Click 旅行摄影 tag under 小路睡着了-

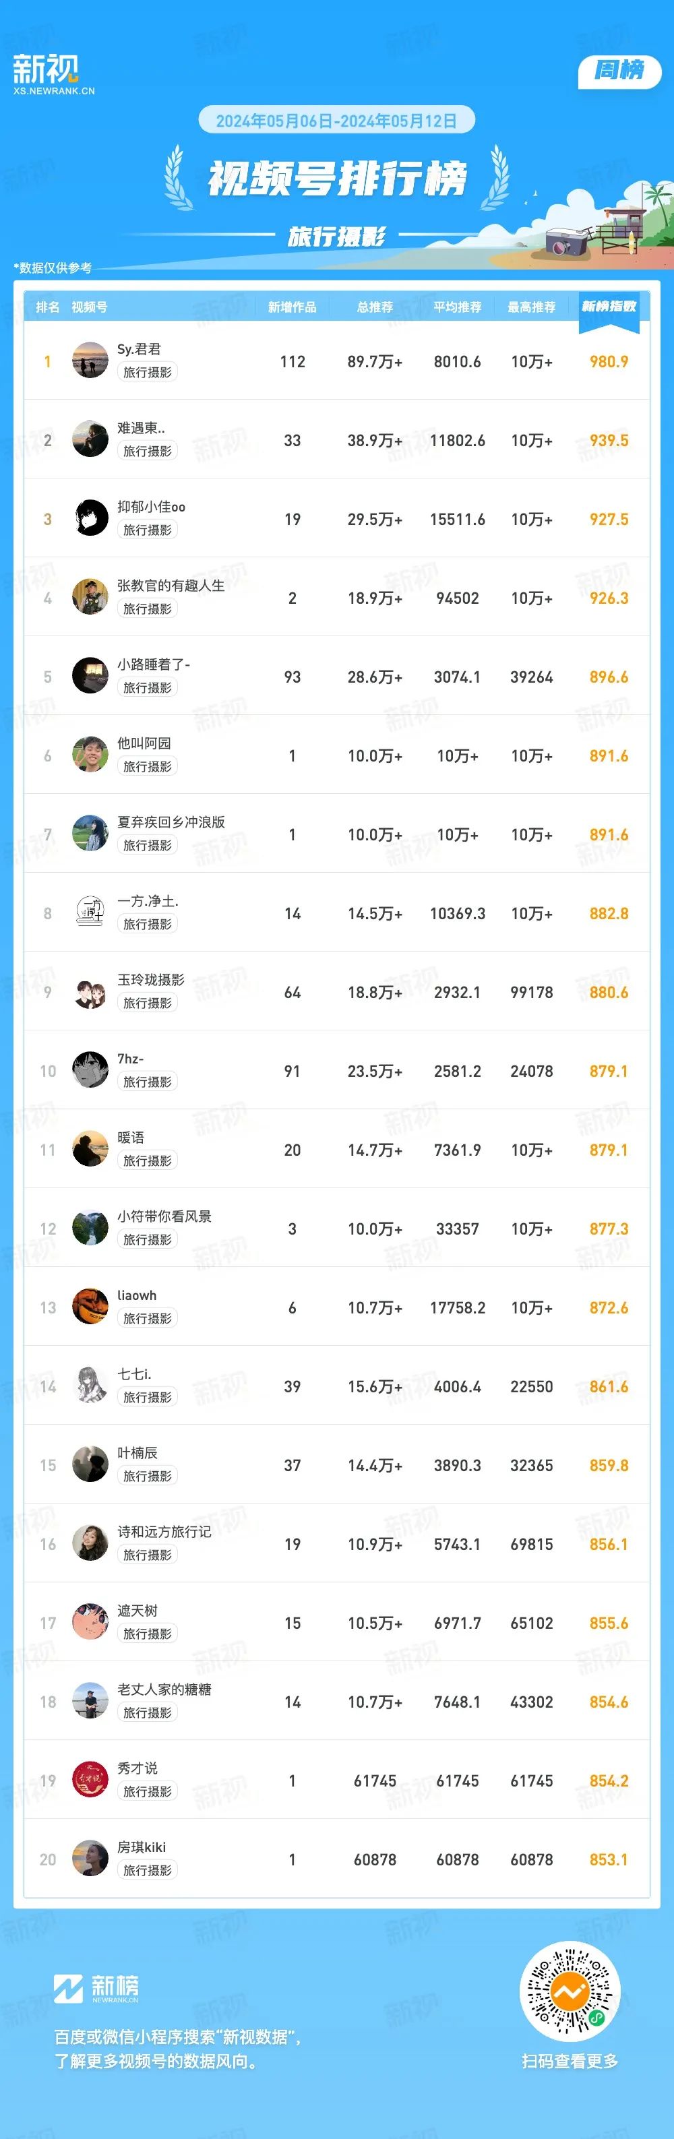click(148, 687)
